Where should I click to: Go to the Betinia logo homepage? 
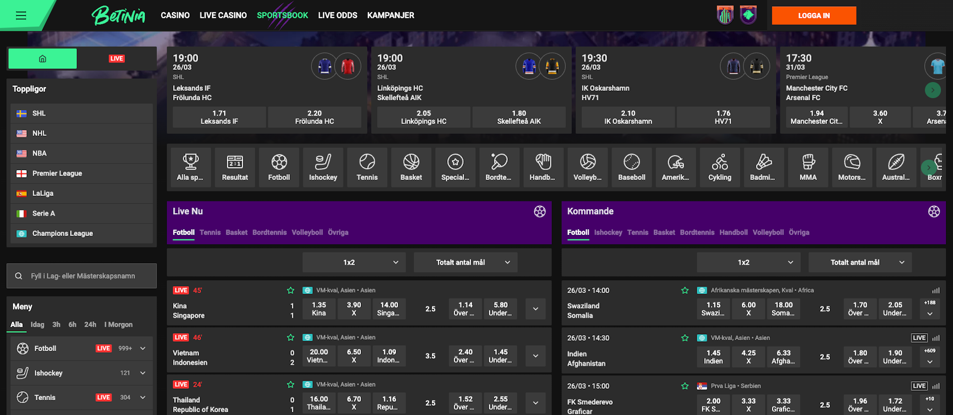click(x=119, y=15)
